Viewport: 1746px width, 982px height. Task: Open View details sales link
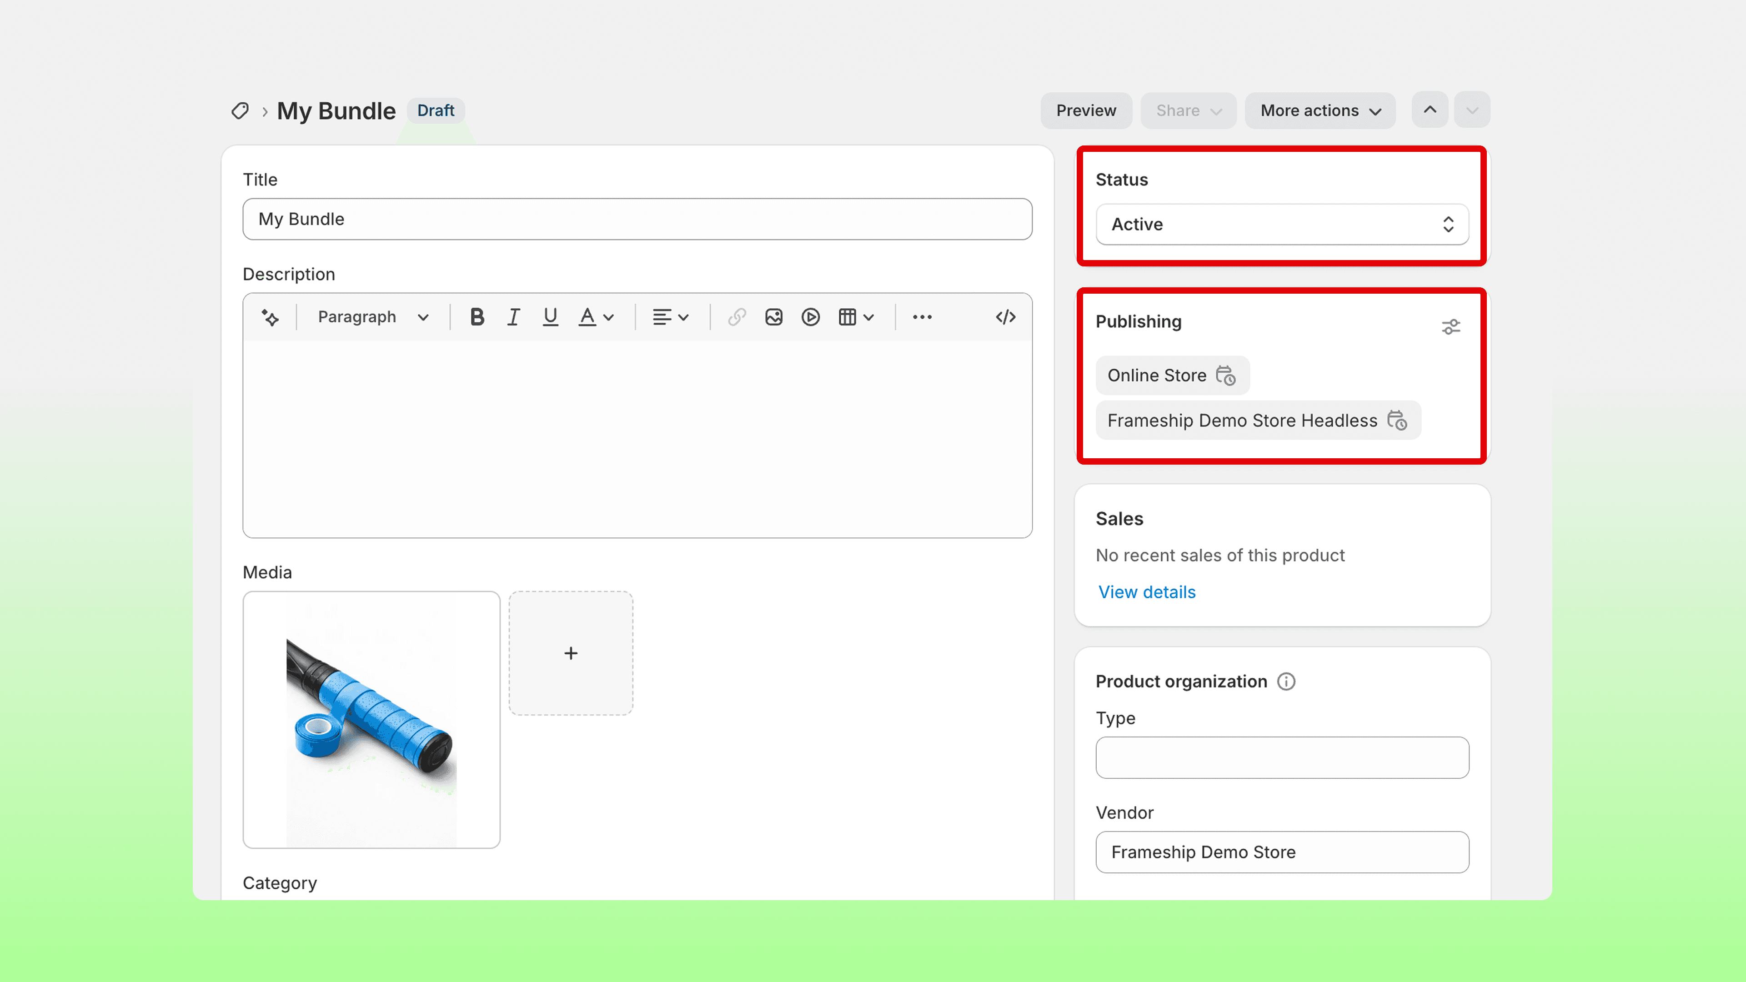1147,592
